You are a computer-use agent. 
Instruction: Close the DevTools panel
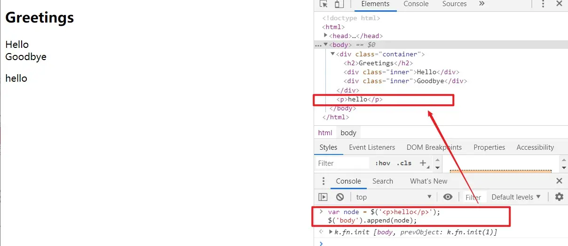(559, 4)
